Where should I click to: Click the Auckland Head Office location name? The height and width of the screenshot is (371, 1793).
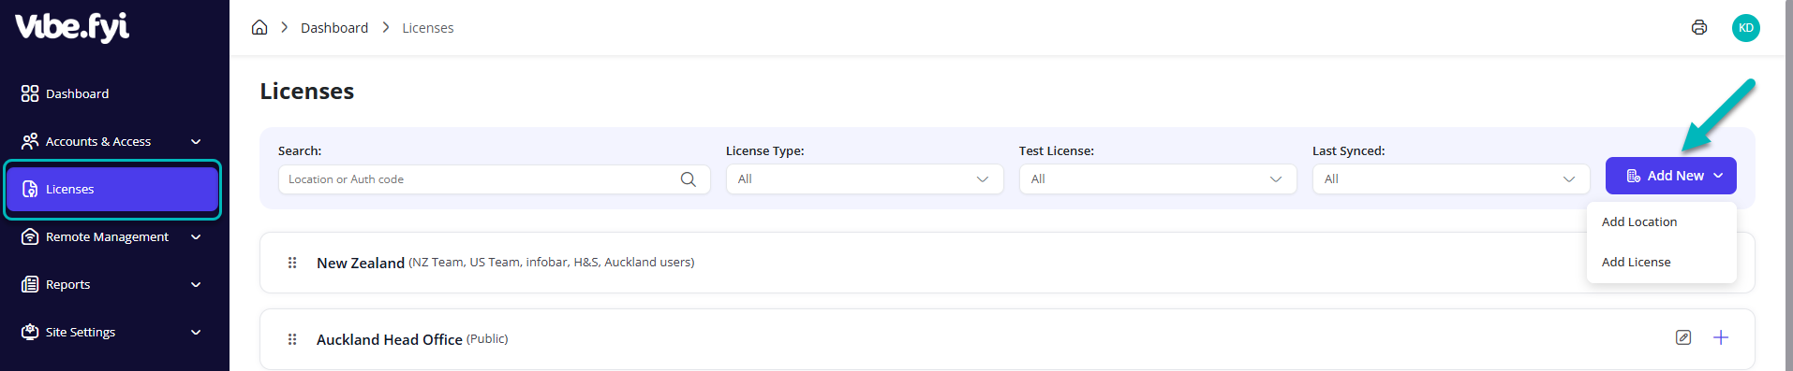click(390, 340)
